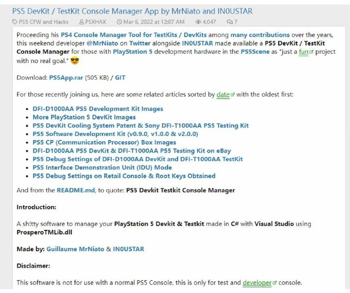Click the Mar 6, 2022 at 12:07 AM timestamp
Screen dimensions: 350x293
coord(154,22)
